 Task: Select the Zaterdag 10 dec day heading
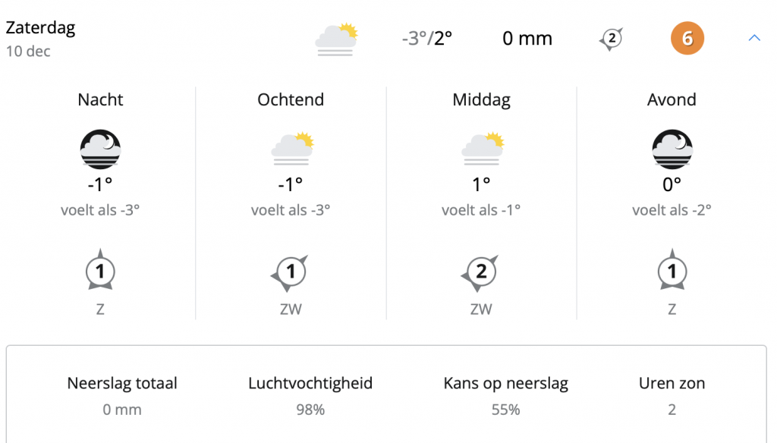pyautogui.click(x=41, y=38)
